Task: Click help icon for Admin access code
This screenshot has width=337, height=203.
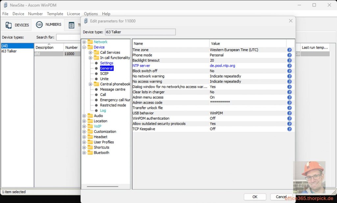Action: click(x=289, y=103)
